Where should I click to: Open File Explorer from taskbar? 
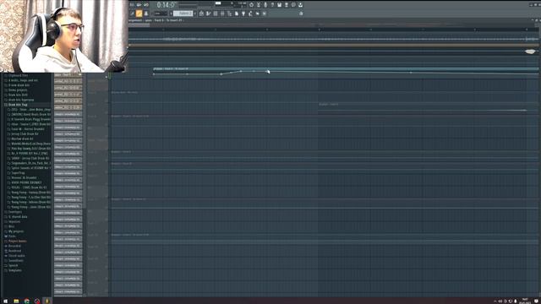(16, 301)
